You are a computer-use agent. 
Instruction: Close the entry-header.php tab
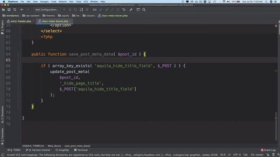[33, 21]
